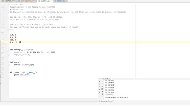Click the Restore layout icon in Run panel
This screenshot has height=106, width=190.
click(x=99, y=90)
